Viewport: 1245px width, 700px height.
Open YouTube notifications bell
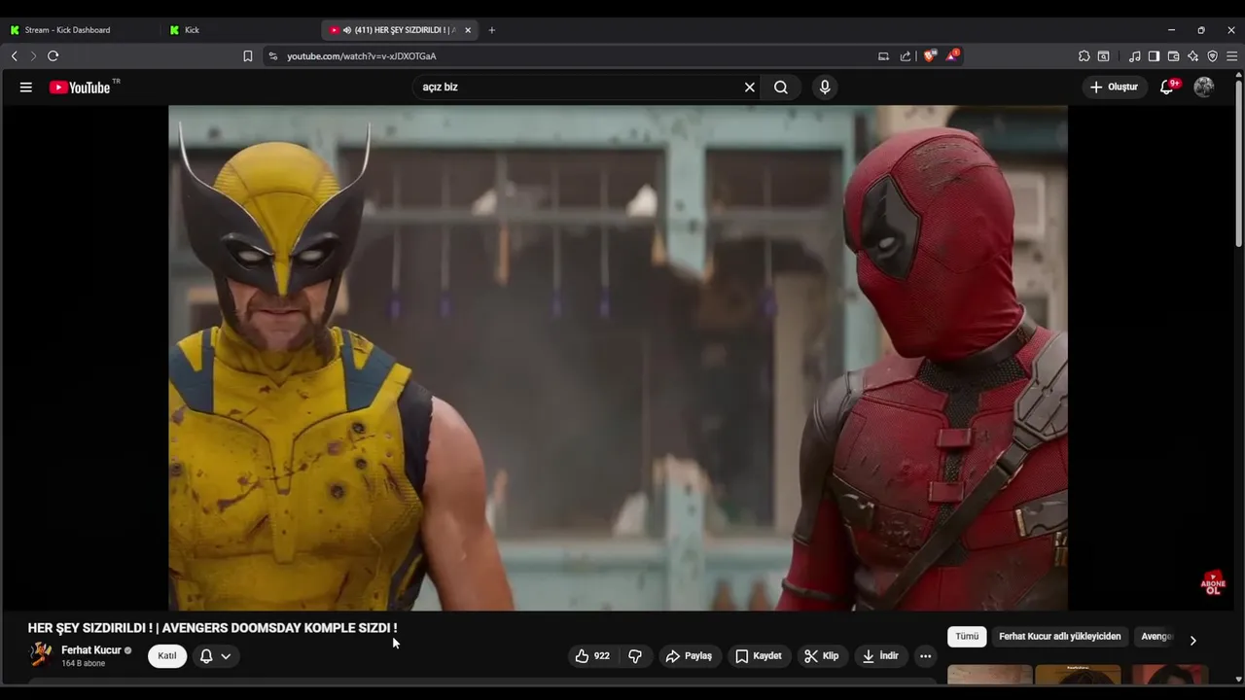click(x=1168, y=87)
